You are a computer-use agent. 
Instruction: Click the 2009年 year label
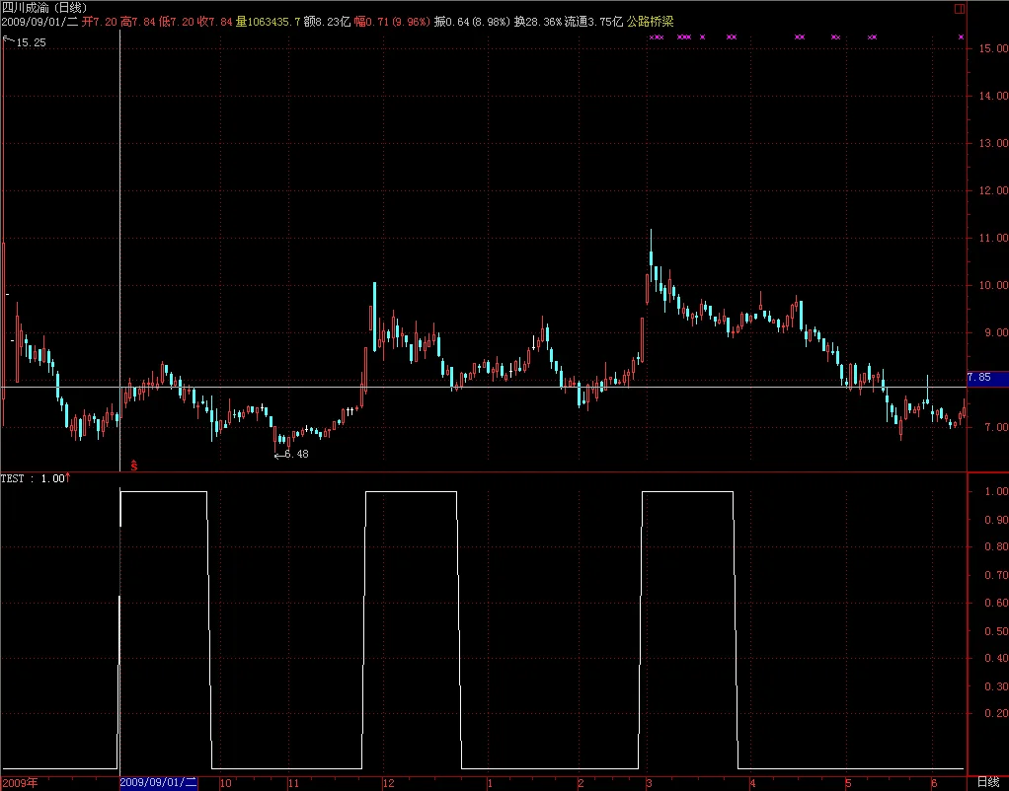point(20,783)
